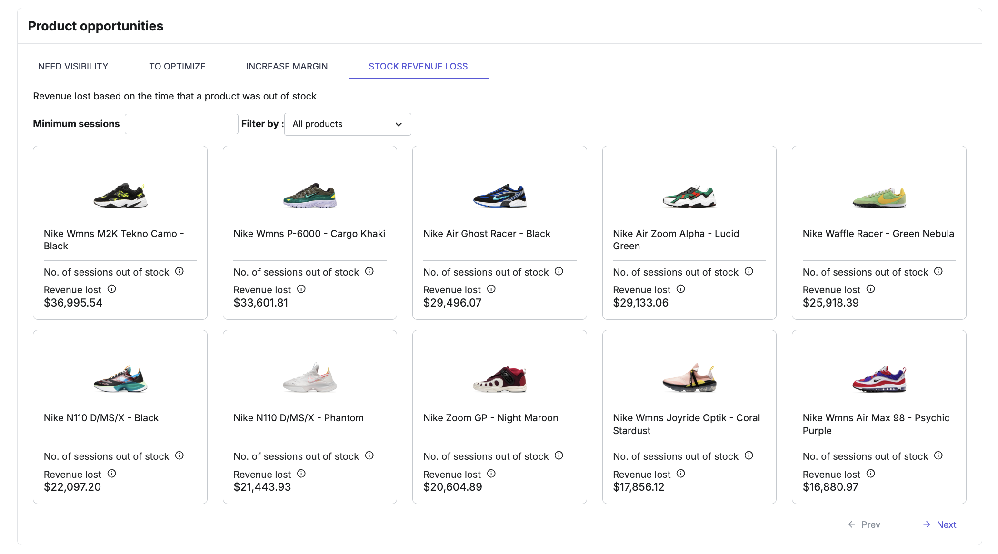Click the Nike Zoom GP - Night Maroon title

click(x=490, y=418)
